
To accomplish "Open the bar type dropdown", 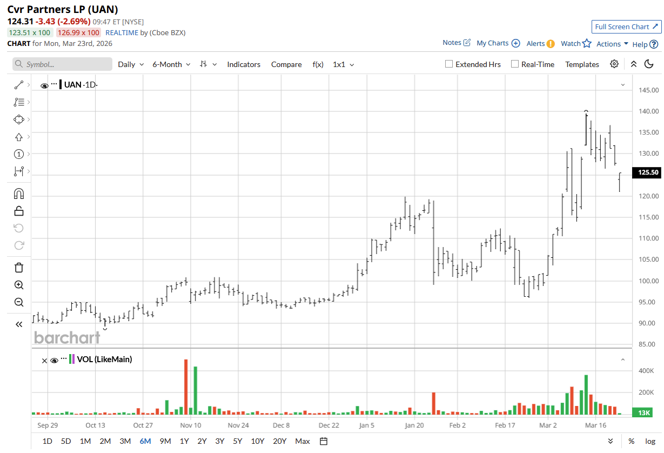I will coord(208,64).
